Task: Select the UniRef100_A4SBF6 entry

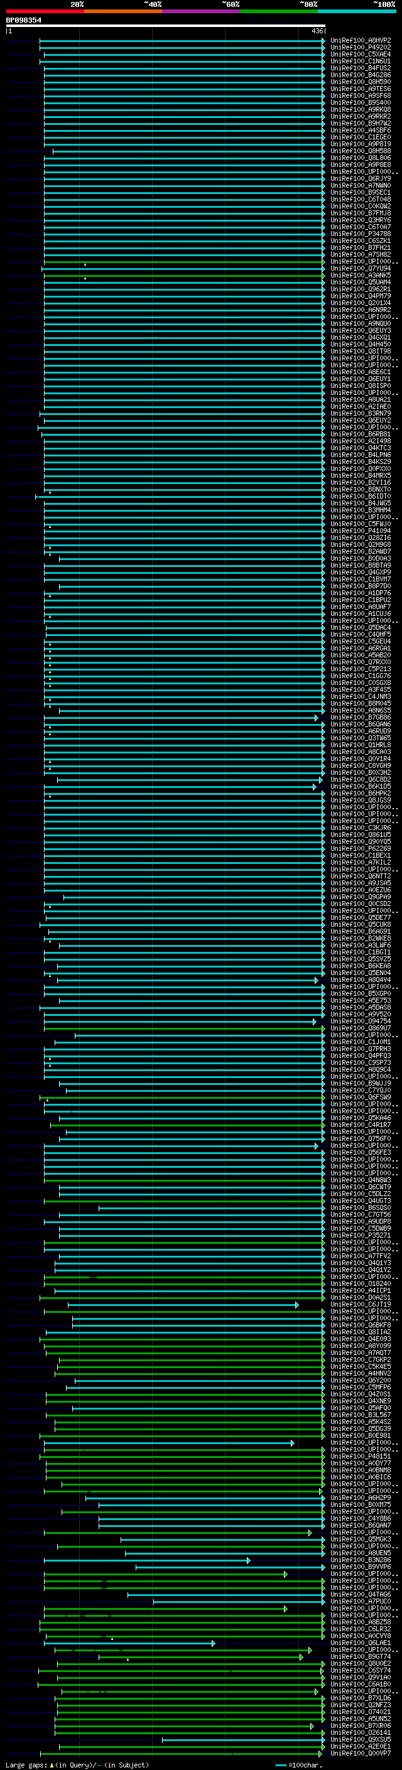Action: point(360,131)
